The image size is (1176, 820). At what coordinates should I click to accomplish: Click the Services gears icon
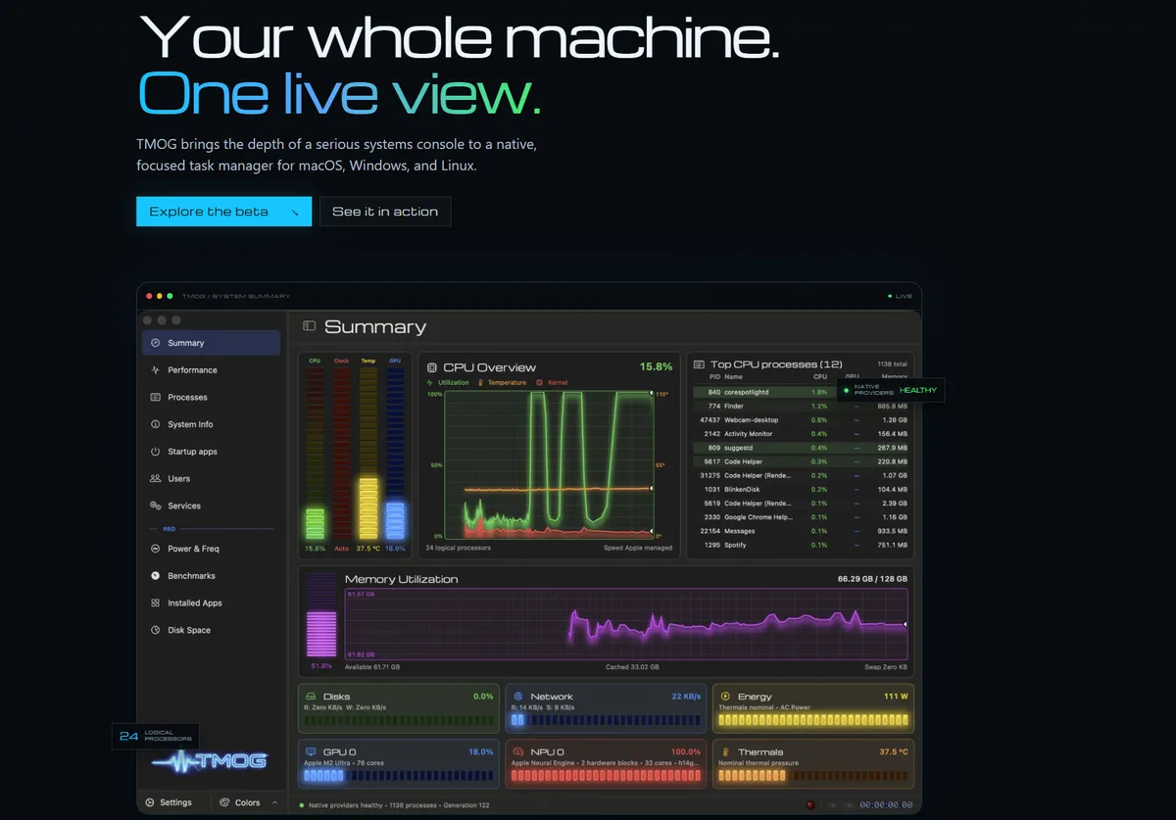point(156,506)
